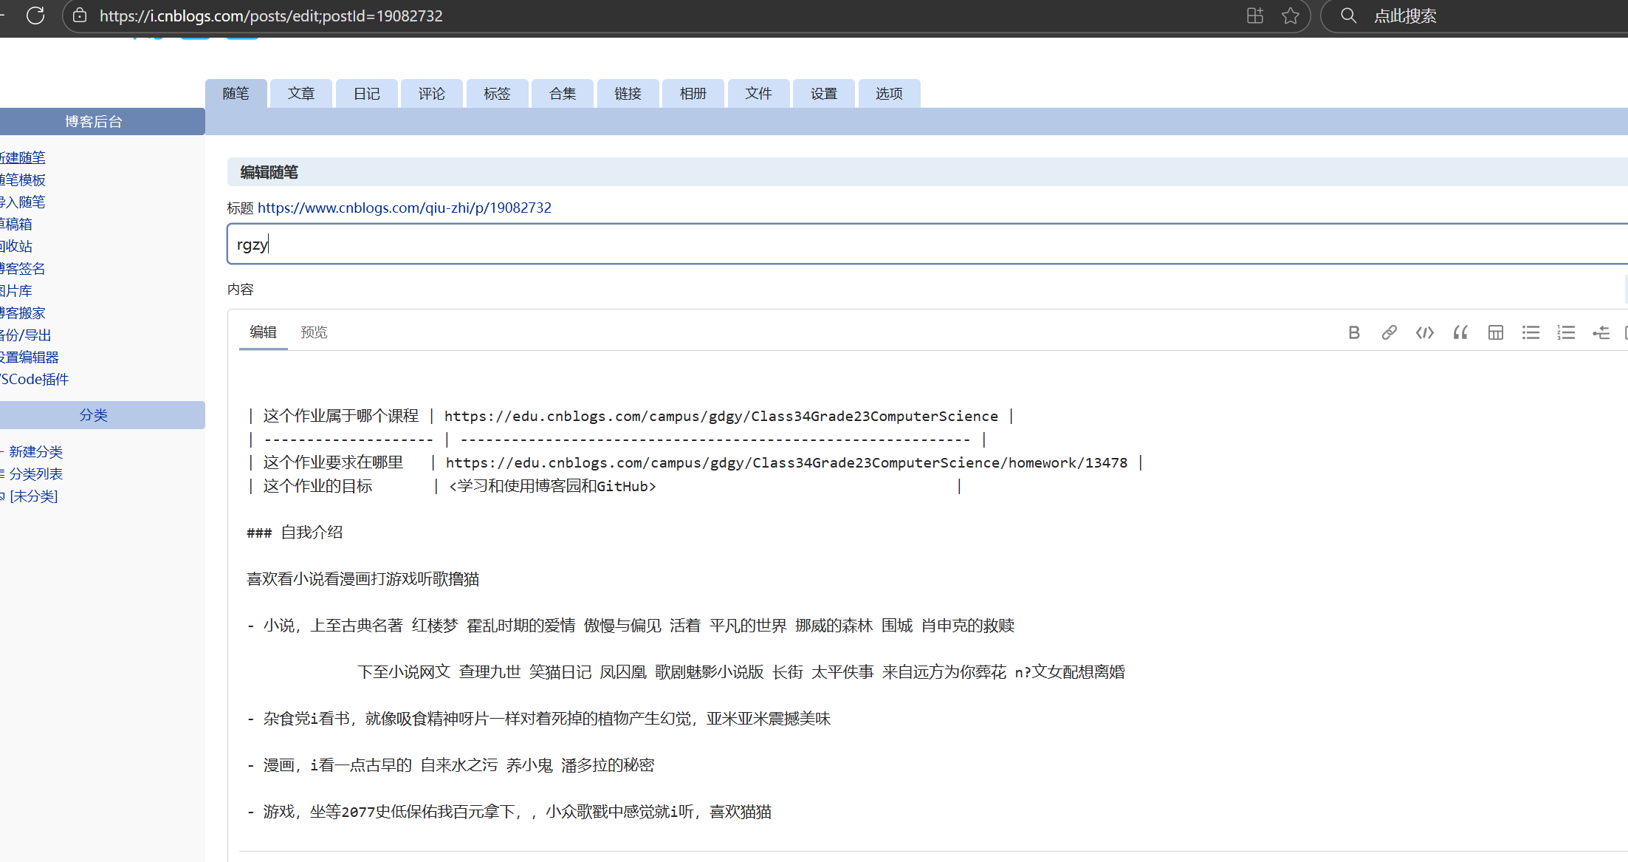This screenshot has width=1628, height=862.
Task: Open browser extensions icon near address bar
Action: click(x=1254, y=16)
